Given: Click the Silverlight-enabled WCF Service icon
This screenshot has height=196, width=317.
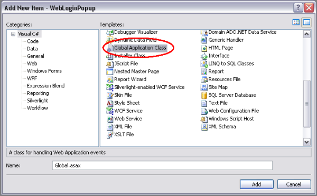Looking at the screenshot, I should point(110,87).
